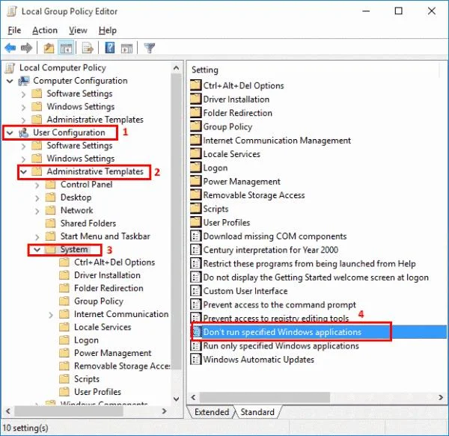Click the Computer Configuration computer icon
Image resolution: width=449 pixels, height=436 pixels.
pos(23,81)
